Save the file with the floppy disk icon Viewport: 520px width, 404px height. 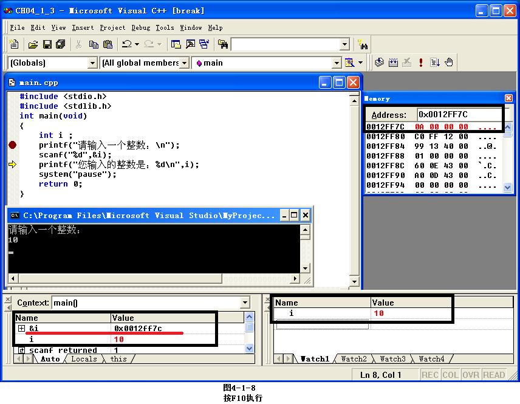tap(47, 44)
